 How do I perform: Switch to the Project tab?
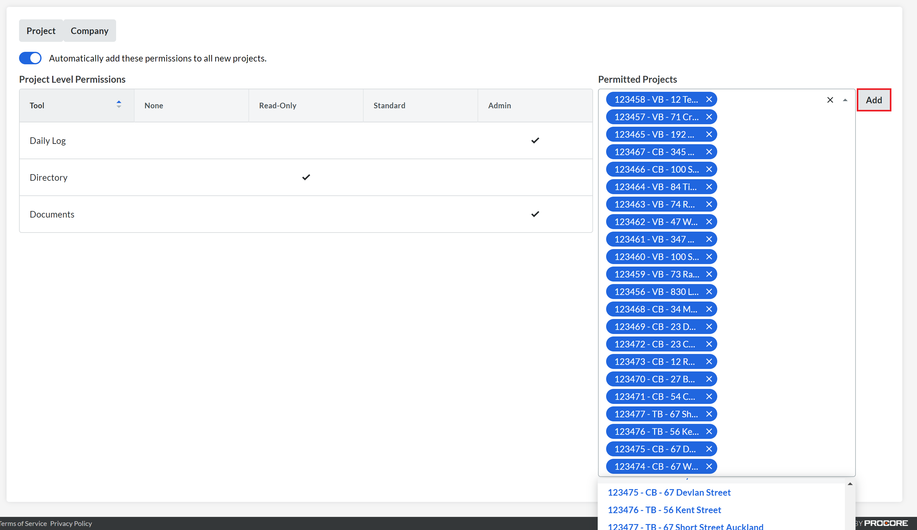click(41, 31)
